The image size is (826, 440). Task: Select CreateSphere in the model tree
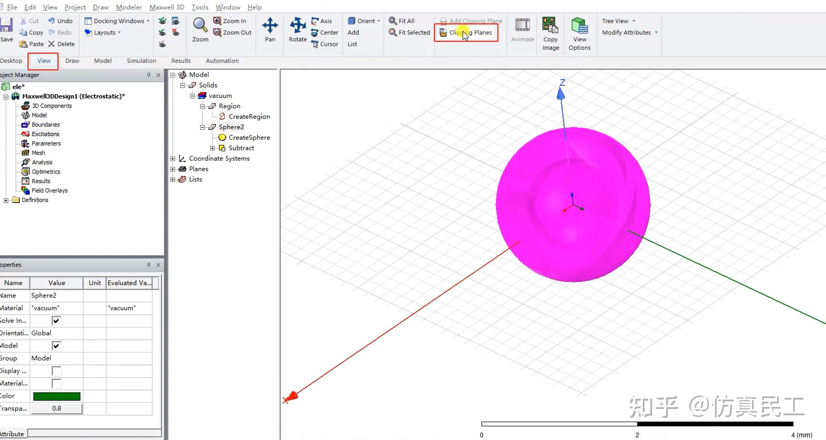[x=249, y=137]
